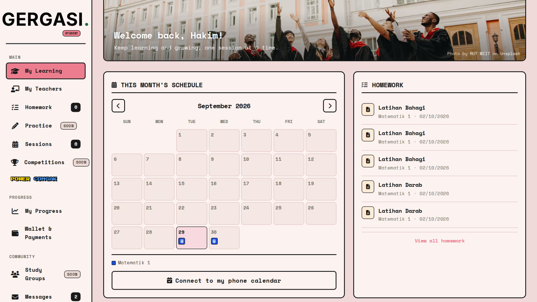Click the My Progress chart icon

pyautogui.click(x=15, y=211)
